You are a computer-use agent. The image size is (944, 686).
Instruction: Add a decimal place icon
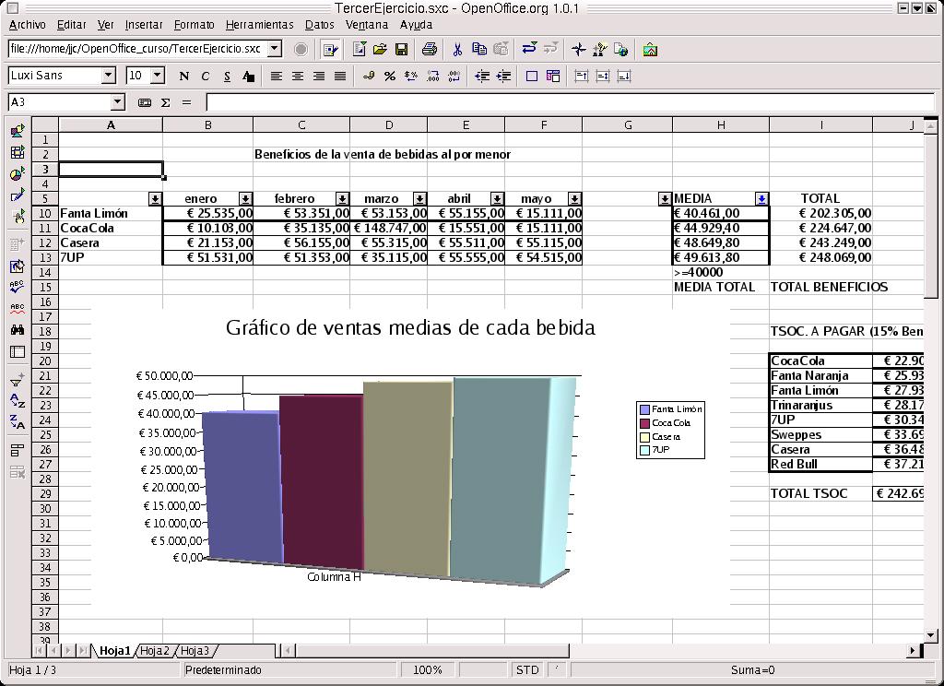click(433, 76)
